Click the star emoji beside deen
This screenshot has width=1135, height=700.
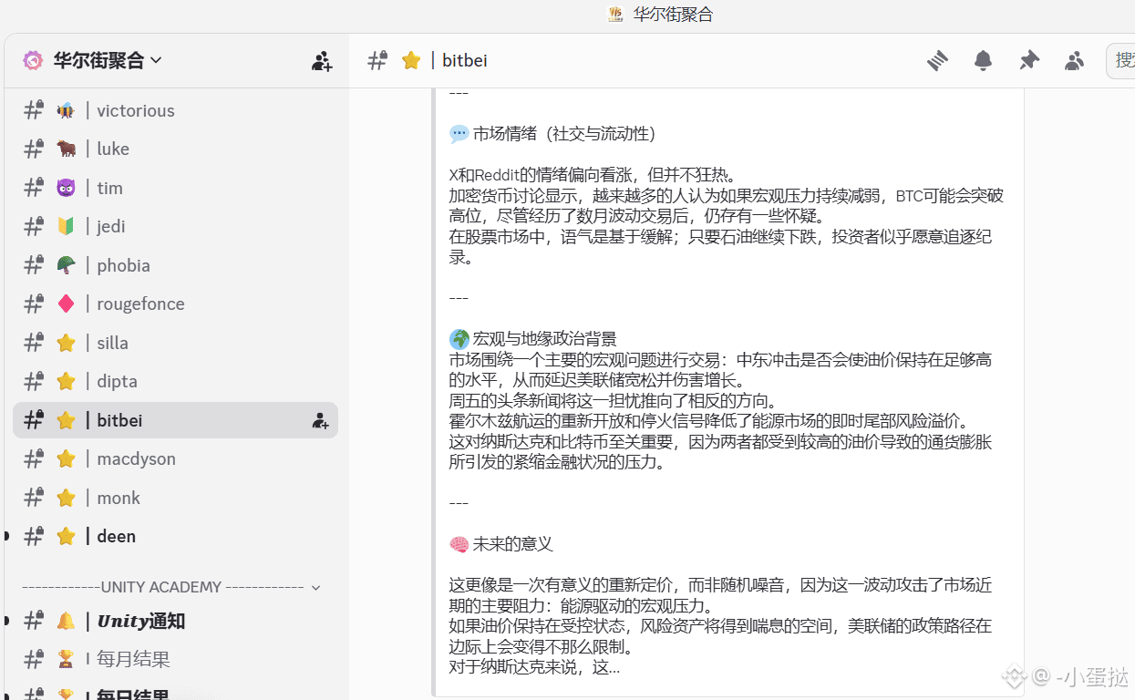click(x=66, y=536)
